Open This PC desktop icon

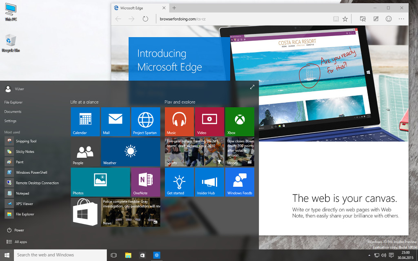click(x=11, y=12)
